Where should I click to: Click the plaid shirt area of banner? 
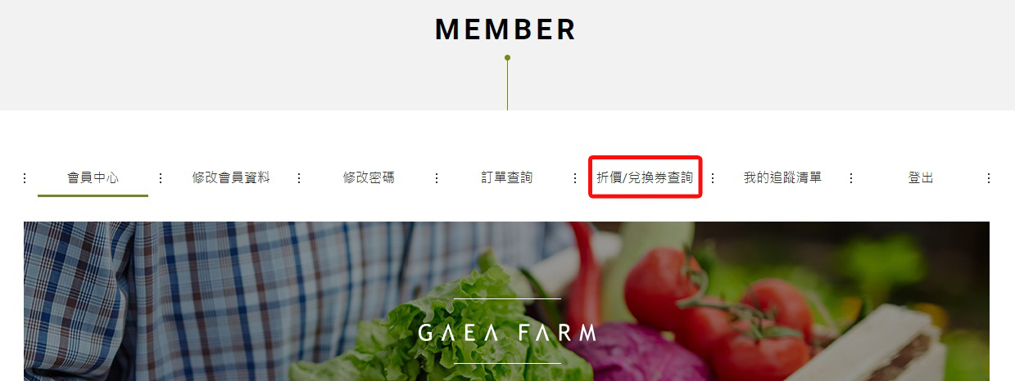coord(205,301)
